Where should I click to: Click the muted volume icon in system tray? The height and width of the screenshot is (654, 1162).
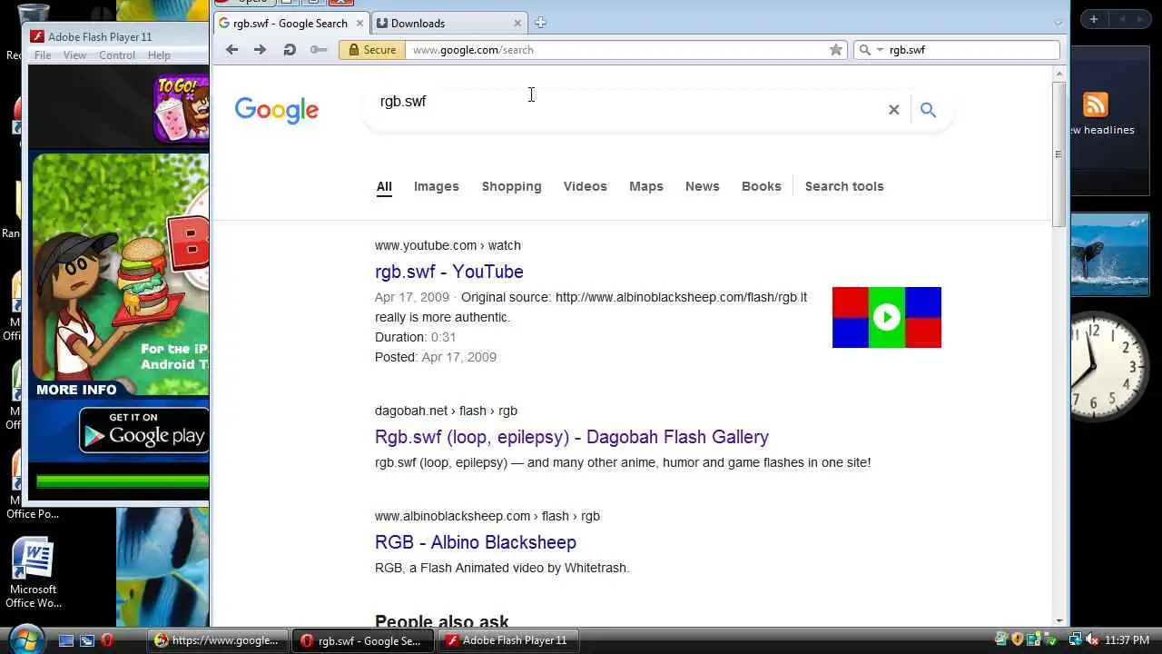(x=1092, y=640)
